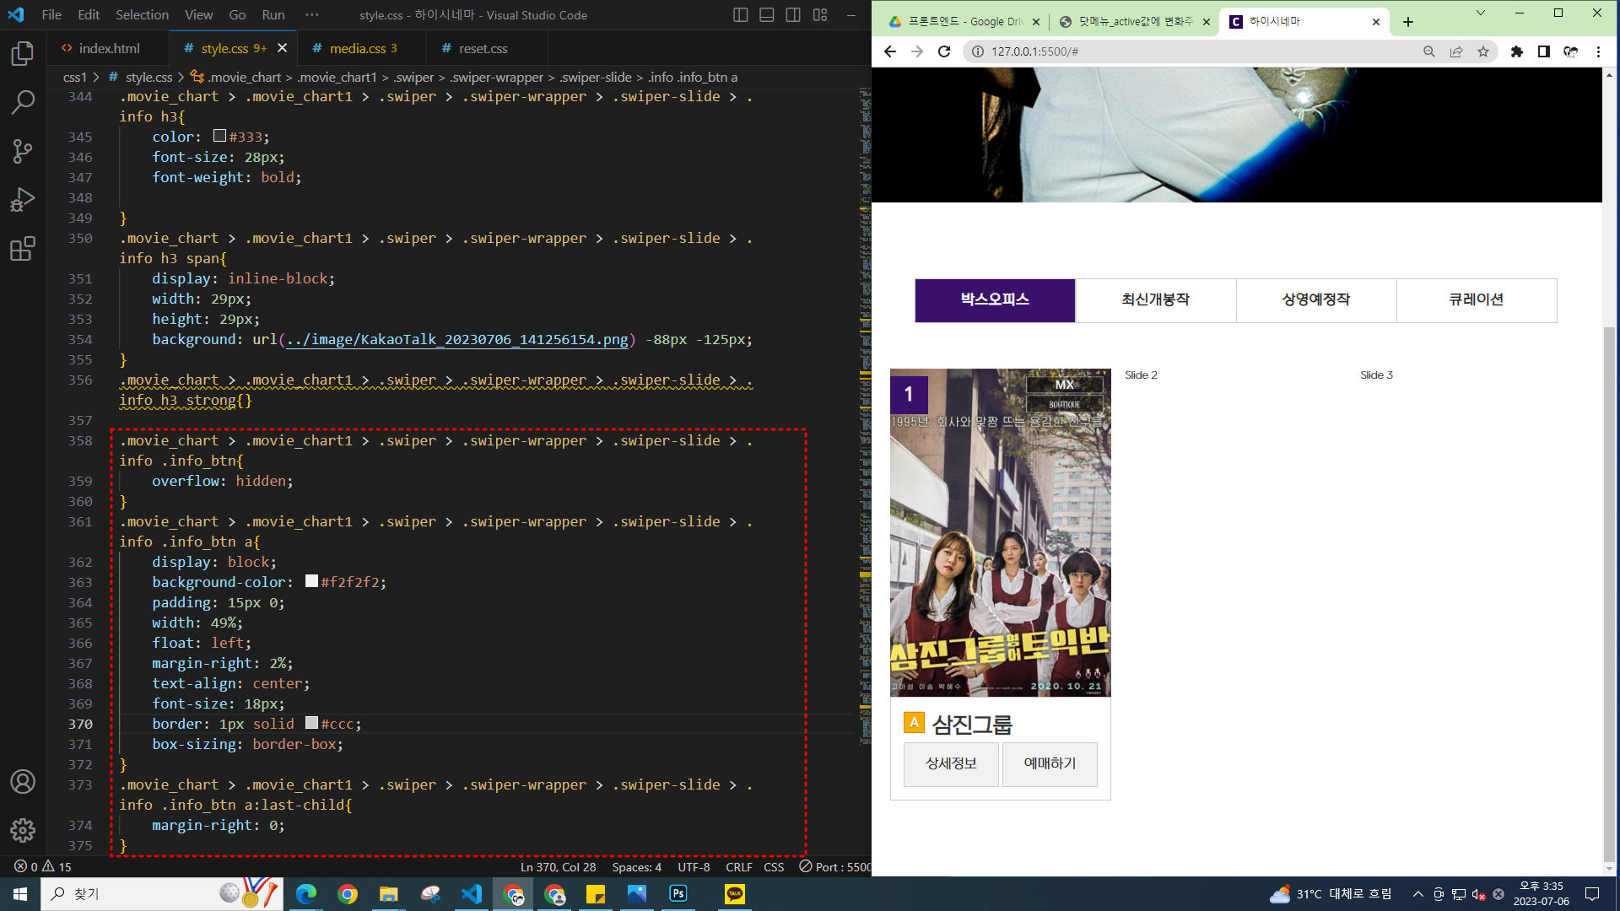Viewport: 1620px width, 911px height.
Task: Toggle the secondary side bar layout
Action: click(793, 15)
